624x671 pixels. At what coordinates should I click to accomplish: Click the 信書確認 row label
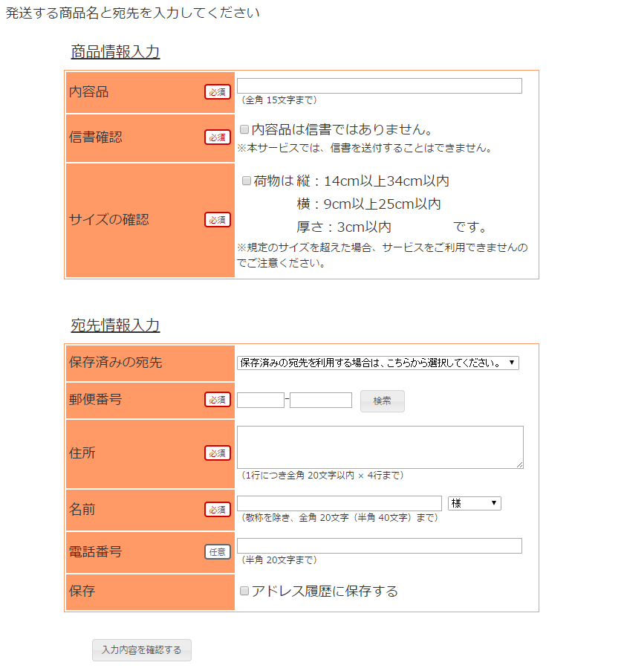[96, 137]
